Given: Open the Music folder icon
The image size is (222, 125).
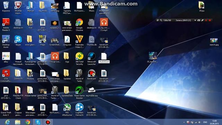Looking at the screenshot, I should click(92, 7).
